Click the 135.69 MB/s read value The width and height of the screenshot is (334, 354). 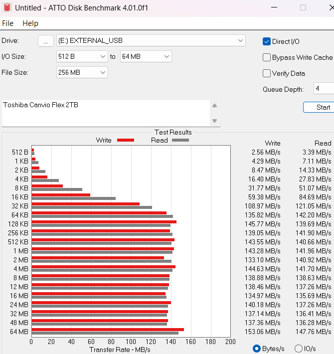(x=314, y=296)
